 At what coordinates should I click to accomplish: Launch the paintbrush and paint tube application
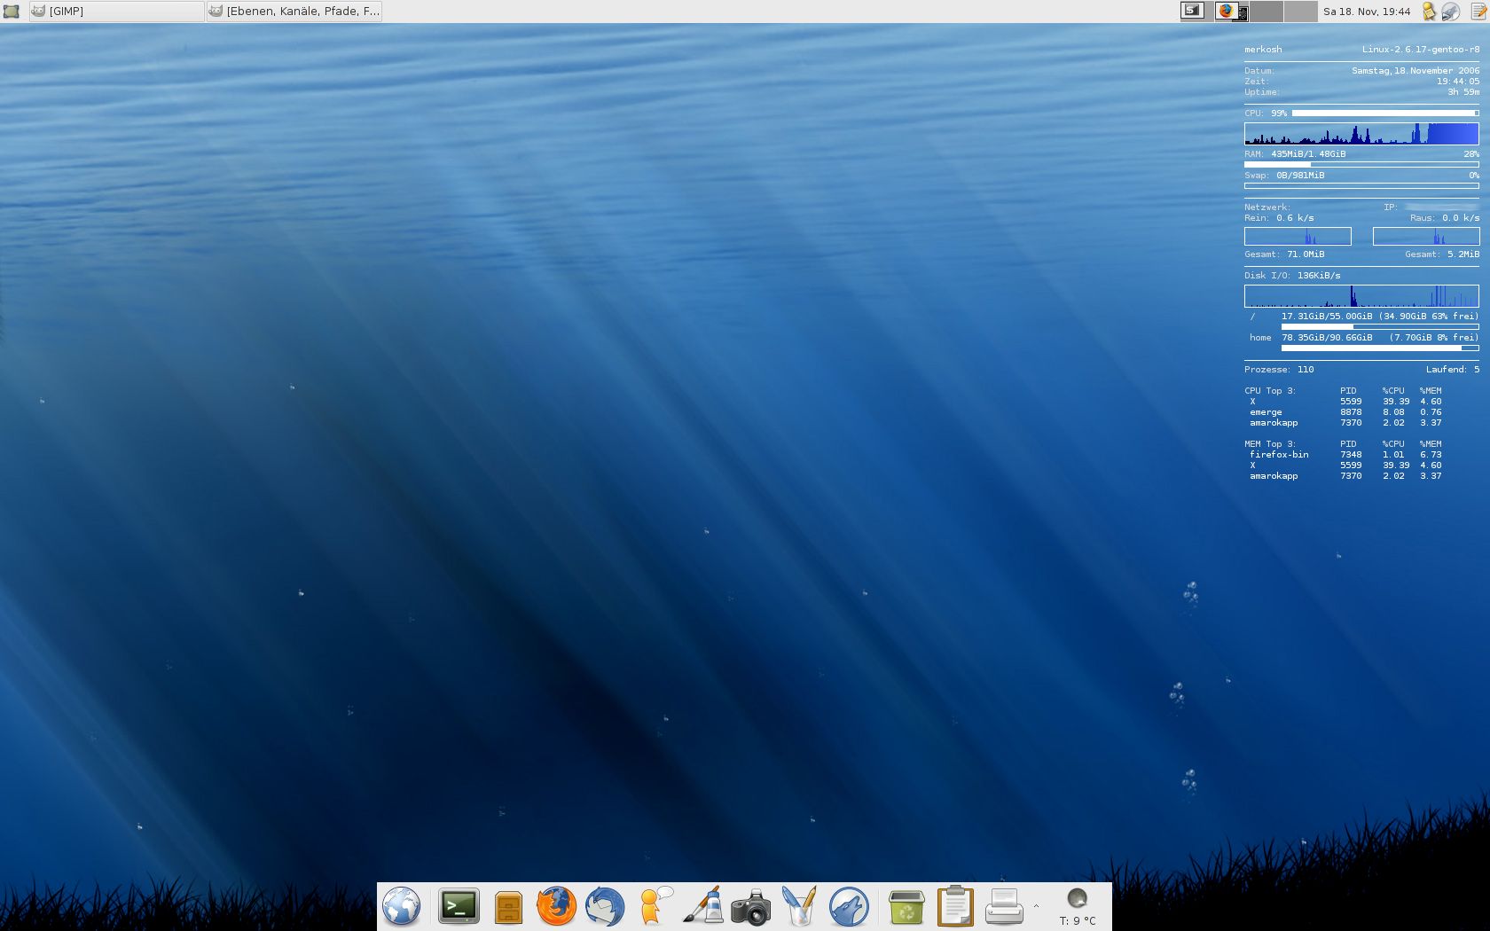tap(702, 906)
